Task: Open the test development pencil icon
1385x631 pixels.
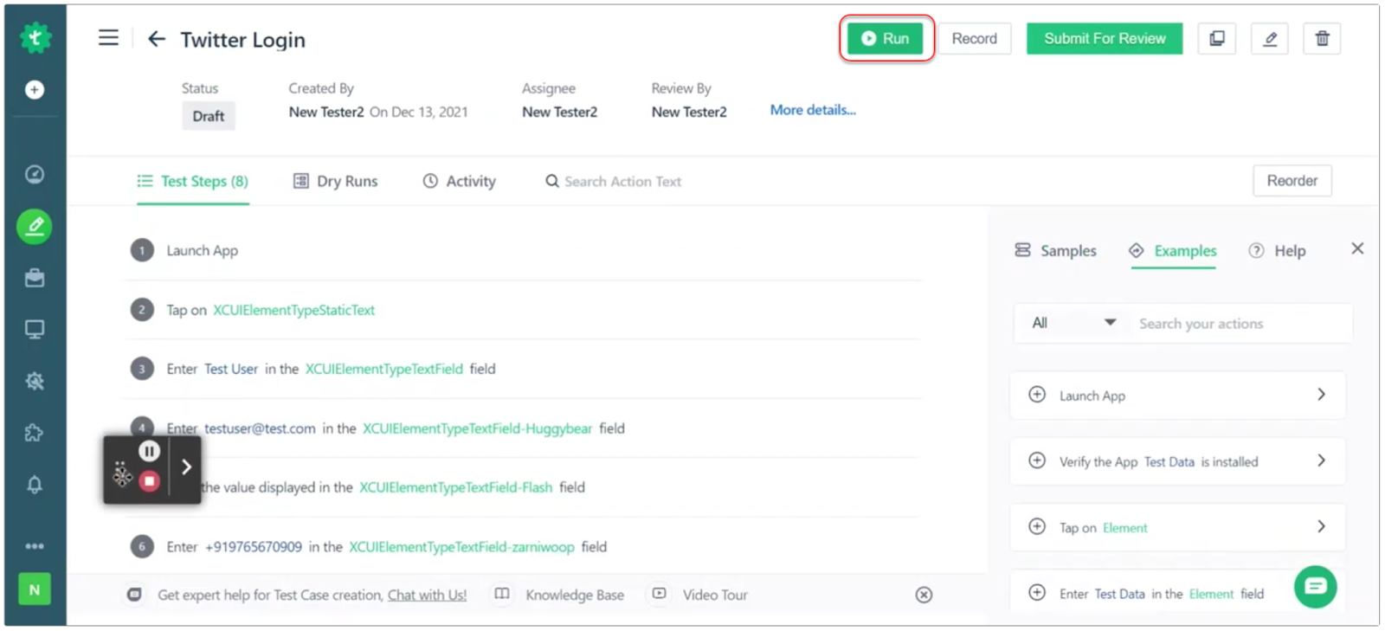Action: [x=35, y=227]
